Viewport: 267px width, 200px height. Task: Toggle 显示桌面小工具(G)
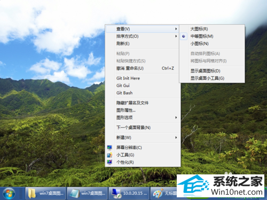(212, 78)
